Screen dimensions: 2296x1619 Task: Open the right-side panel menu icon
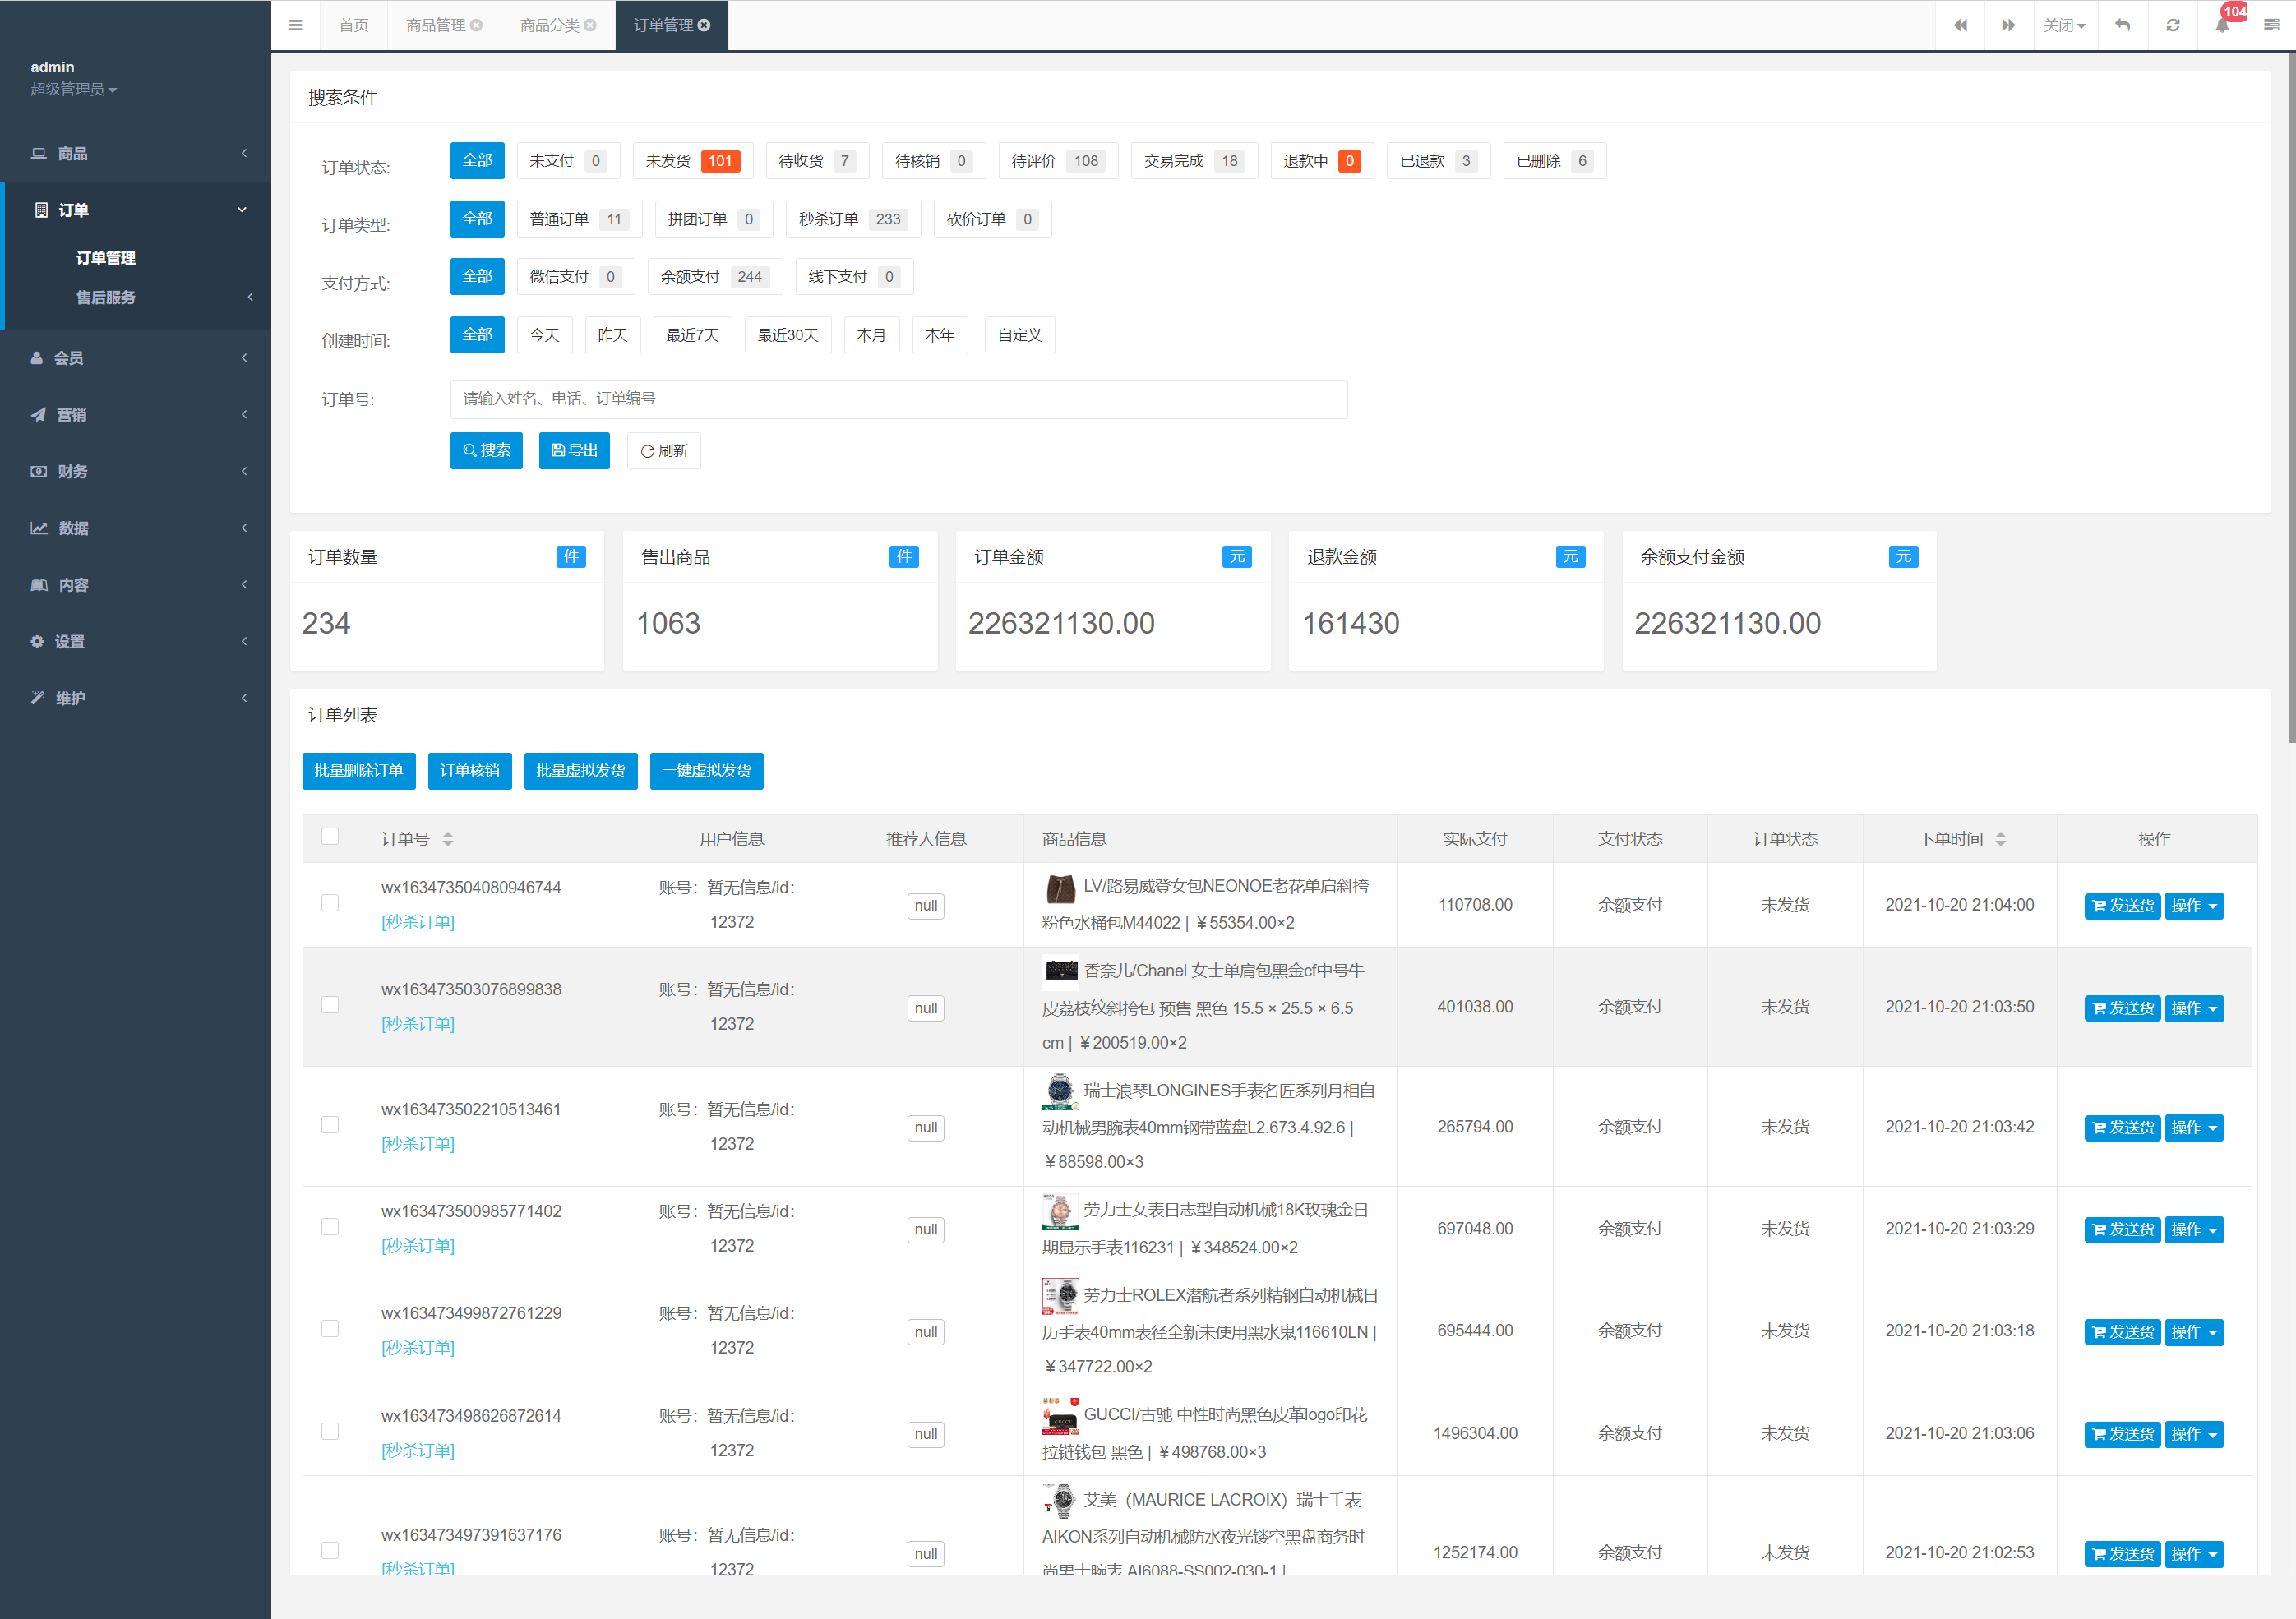tap(2271, 25)
